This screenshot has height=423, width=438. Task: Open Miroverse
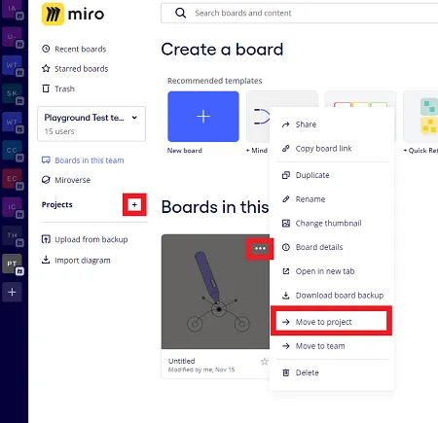[x=66, y=180]
